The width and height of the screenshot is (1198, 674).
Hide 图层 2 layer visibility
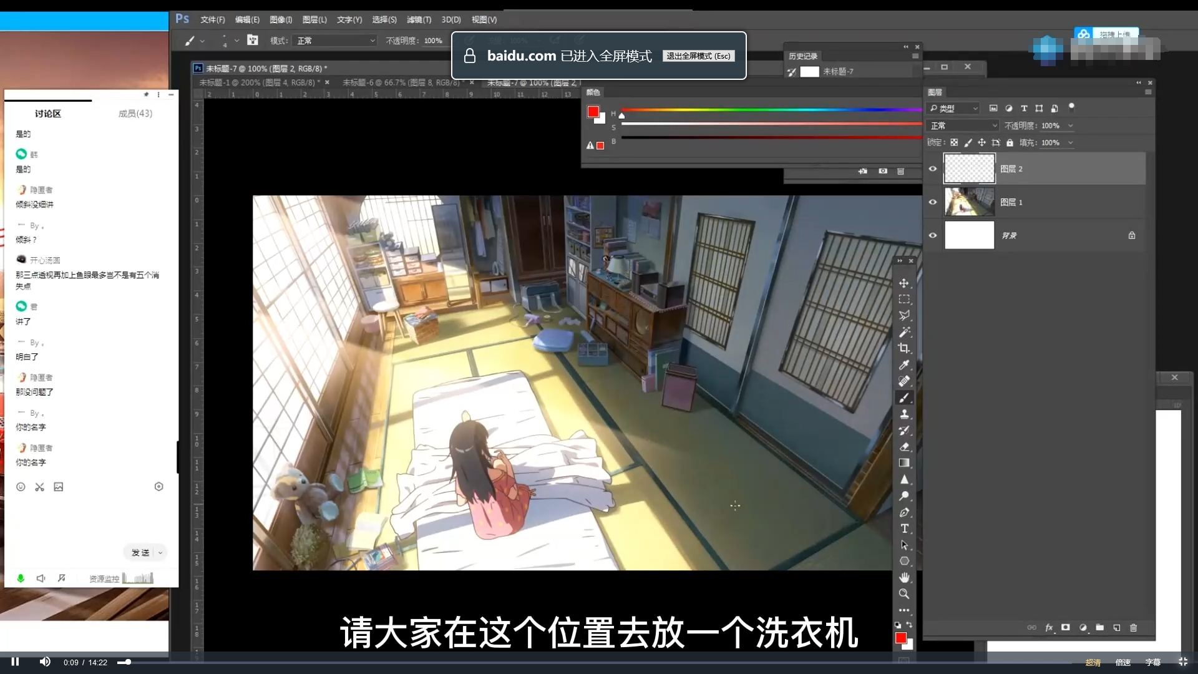pos(933,168)
